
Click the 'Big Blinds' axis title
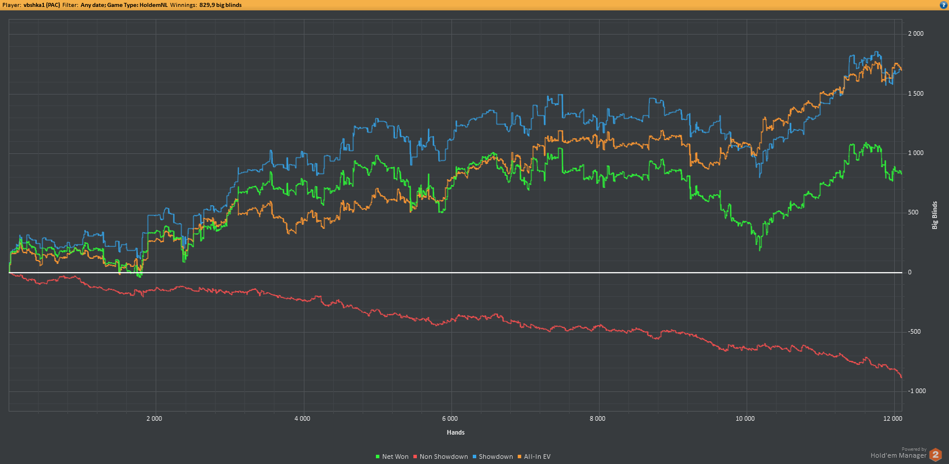[x=935, y=215]
